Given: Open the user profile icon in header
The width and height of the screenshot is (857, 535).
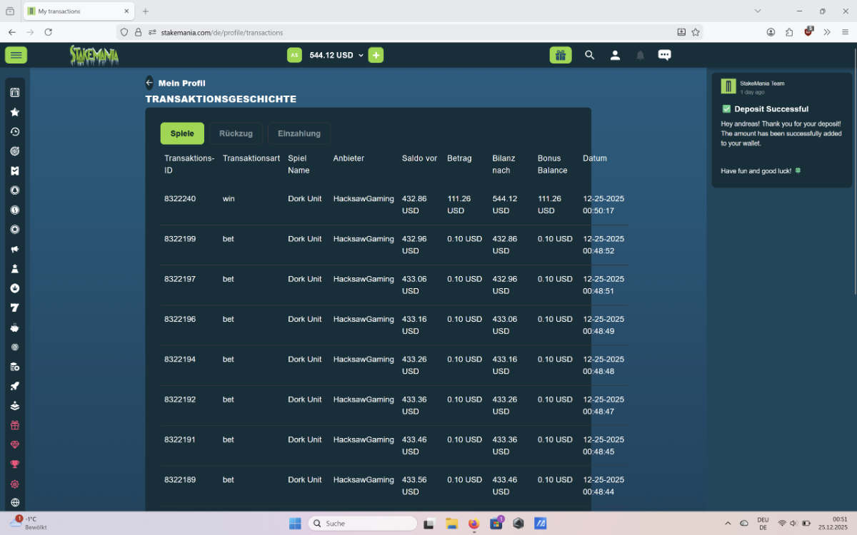Looking at the screenshot, I should click(x=615, y=55).
